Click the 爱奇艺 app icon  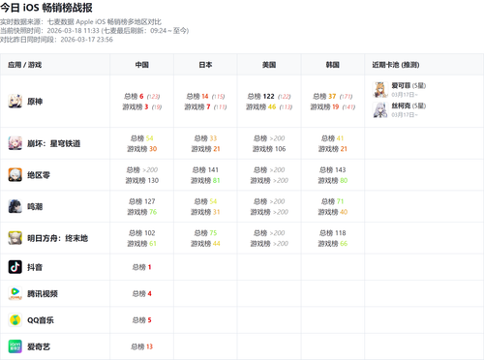coord(15,346)
